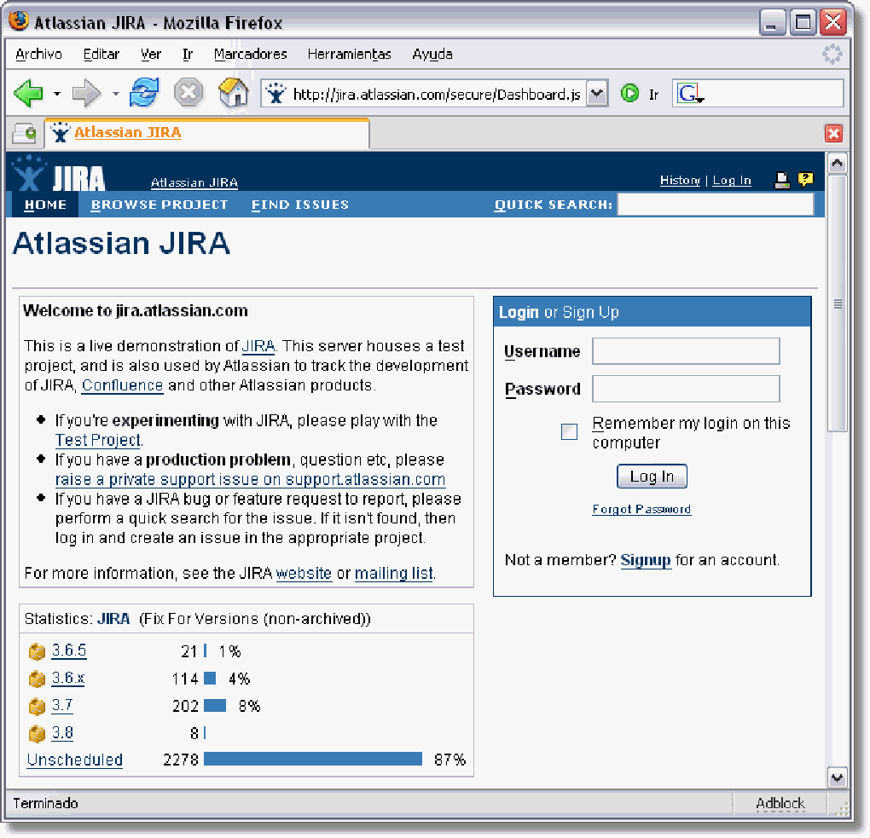Image resolution: width=870 pixels, height=838 pixels.
Task: Open the Ayuda menu
Action: pos(432,55)
